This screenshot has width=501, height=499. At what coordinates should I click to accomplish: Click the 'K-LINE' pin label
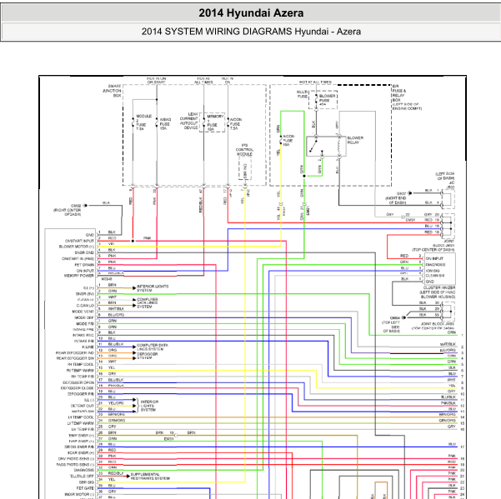pos(88,347)
